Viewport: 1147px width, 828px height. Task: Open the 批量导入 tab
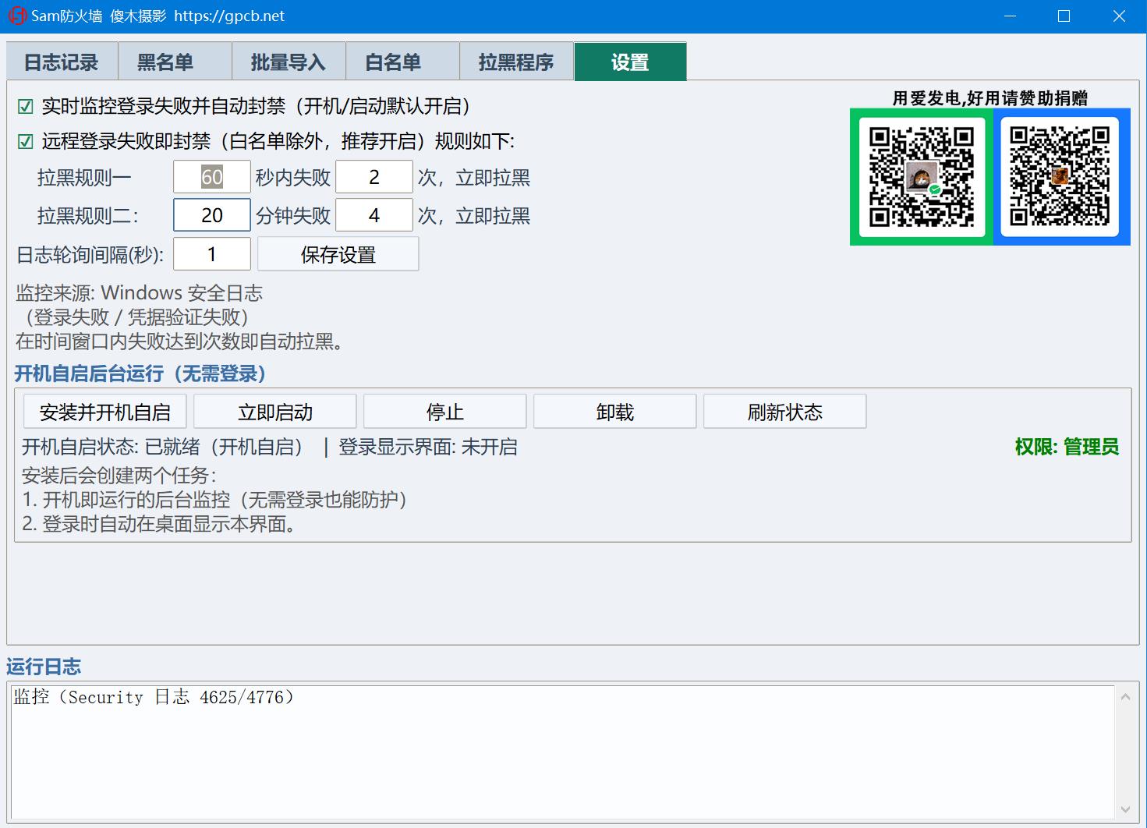(289, 62)
